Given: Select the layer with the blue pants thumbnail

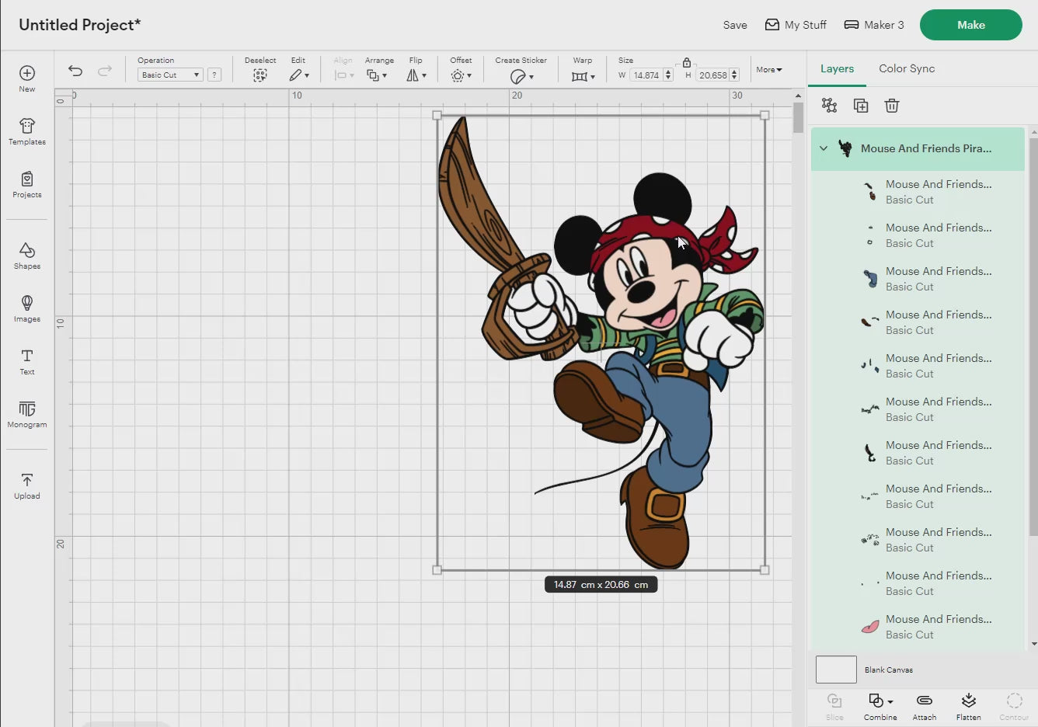Looking at the screenshot, I should pyautogui.click(x=918, y=279).
